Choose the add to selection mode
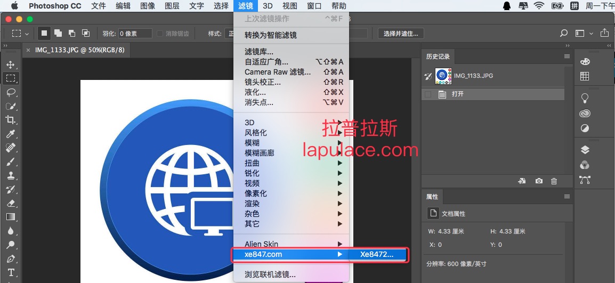This screenshot has width=615, height=283. coord(58,33)
